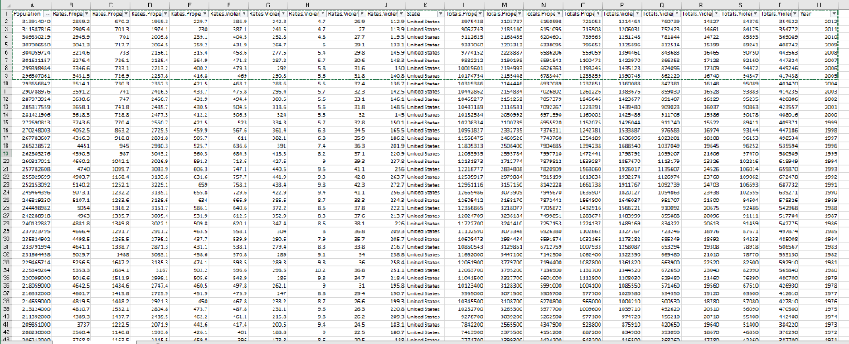
Task: Open the filter dropdown in column C header cell
Action: (126, 12)
